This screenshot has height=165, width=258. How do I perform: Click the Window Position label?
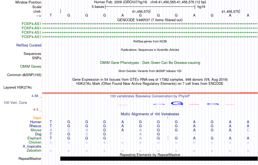[28, 2]
